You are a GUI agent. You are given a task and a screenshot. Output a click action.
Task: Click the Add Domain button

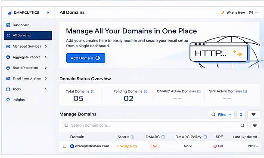click(x=86, y=58)
